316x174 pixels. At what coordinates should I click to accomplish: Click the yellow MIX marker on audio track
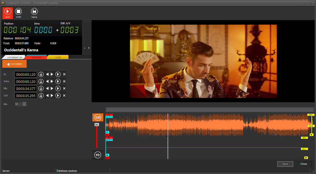304,138
